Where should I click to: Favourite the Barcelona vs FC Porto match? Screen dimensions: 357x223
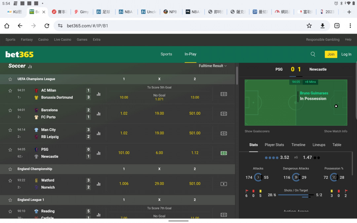pyautogui.click(x=10, y=110)
